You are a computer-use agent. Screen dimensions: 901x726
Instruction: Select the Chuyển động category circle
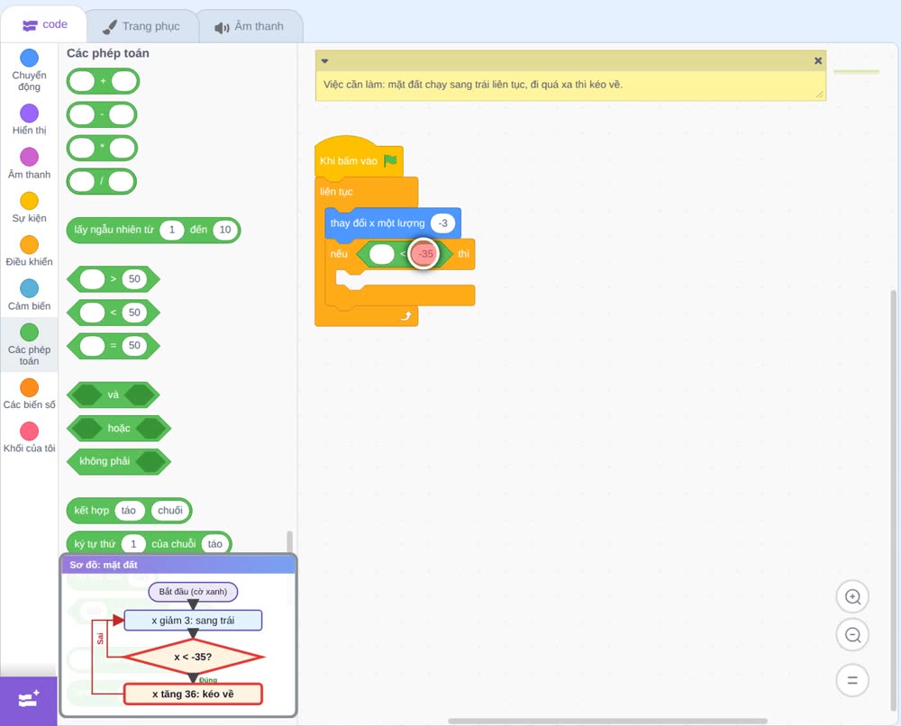[x=30, y=58]
